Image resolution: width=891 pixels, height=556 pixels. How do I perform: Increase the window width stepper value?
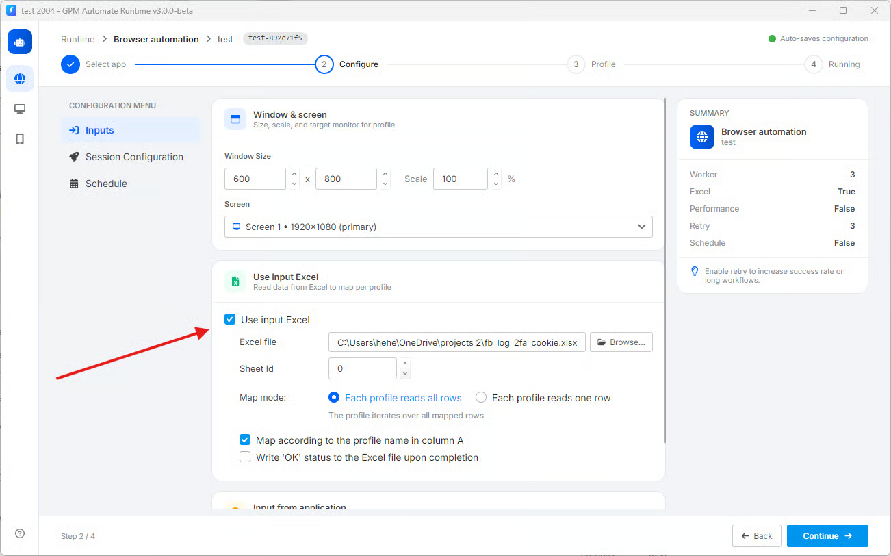294,174
